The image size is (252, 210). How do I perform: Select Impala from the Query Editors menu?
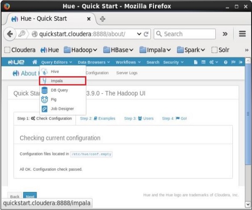pos(58,81)
